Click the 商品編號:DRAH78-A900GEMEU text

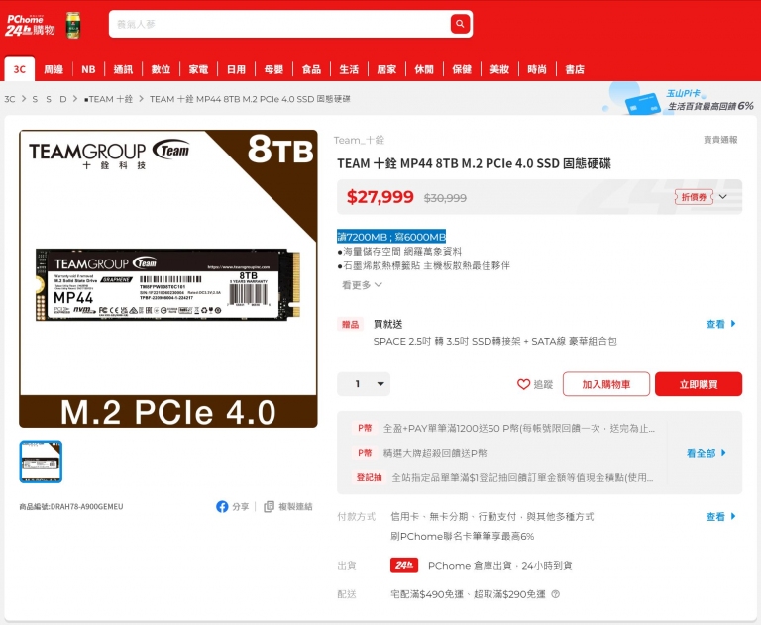71,506
